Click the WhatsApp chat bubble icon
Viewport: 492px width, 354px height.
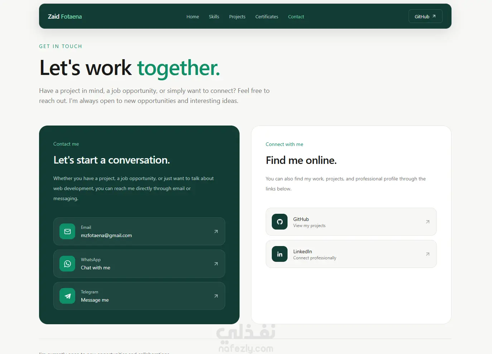pos(67,264)
